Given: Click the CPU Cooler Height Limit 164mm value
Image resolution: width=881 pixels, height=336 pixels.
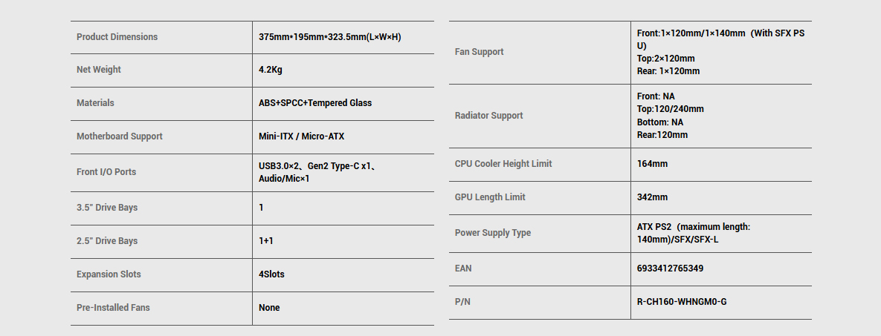Looking at the screenshot, I should (652, 164).
